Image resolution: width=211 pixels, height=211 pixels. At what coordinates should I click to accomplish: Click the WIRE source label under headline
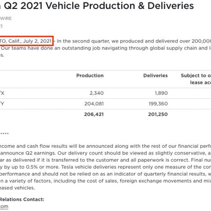pos(6,18)
